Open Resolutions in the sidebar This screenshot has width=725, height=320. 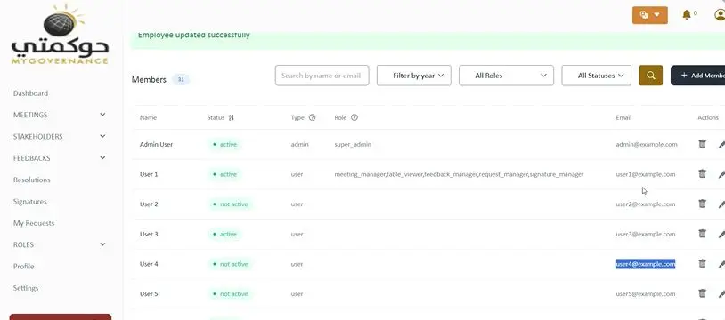coord(31,180)
